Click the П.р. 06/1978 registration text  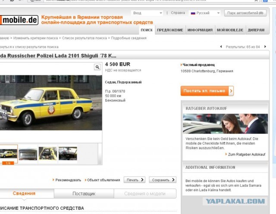click(115, 91)
